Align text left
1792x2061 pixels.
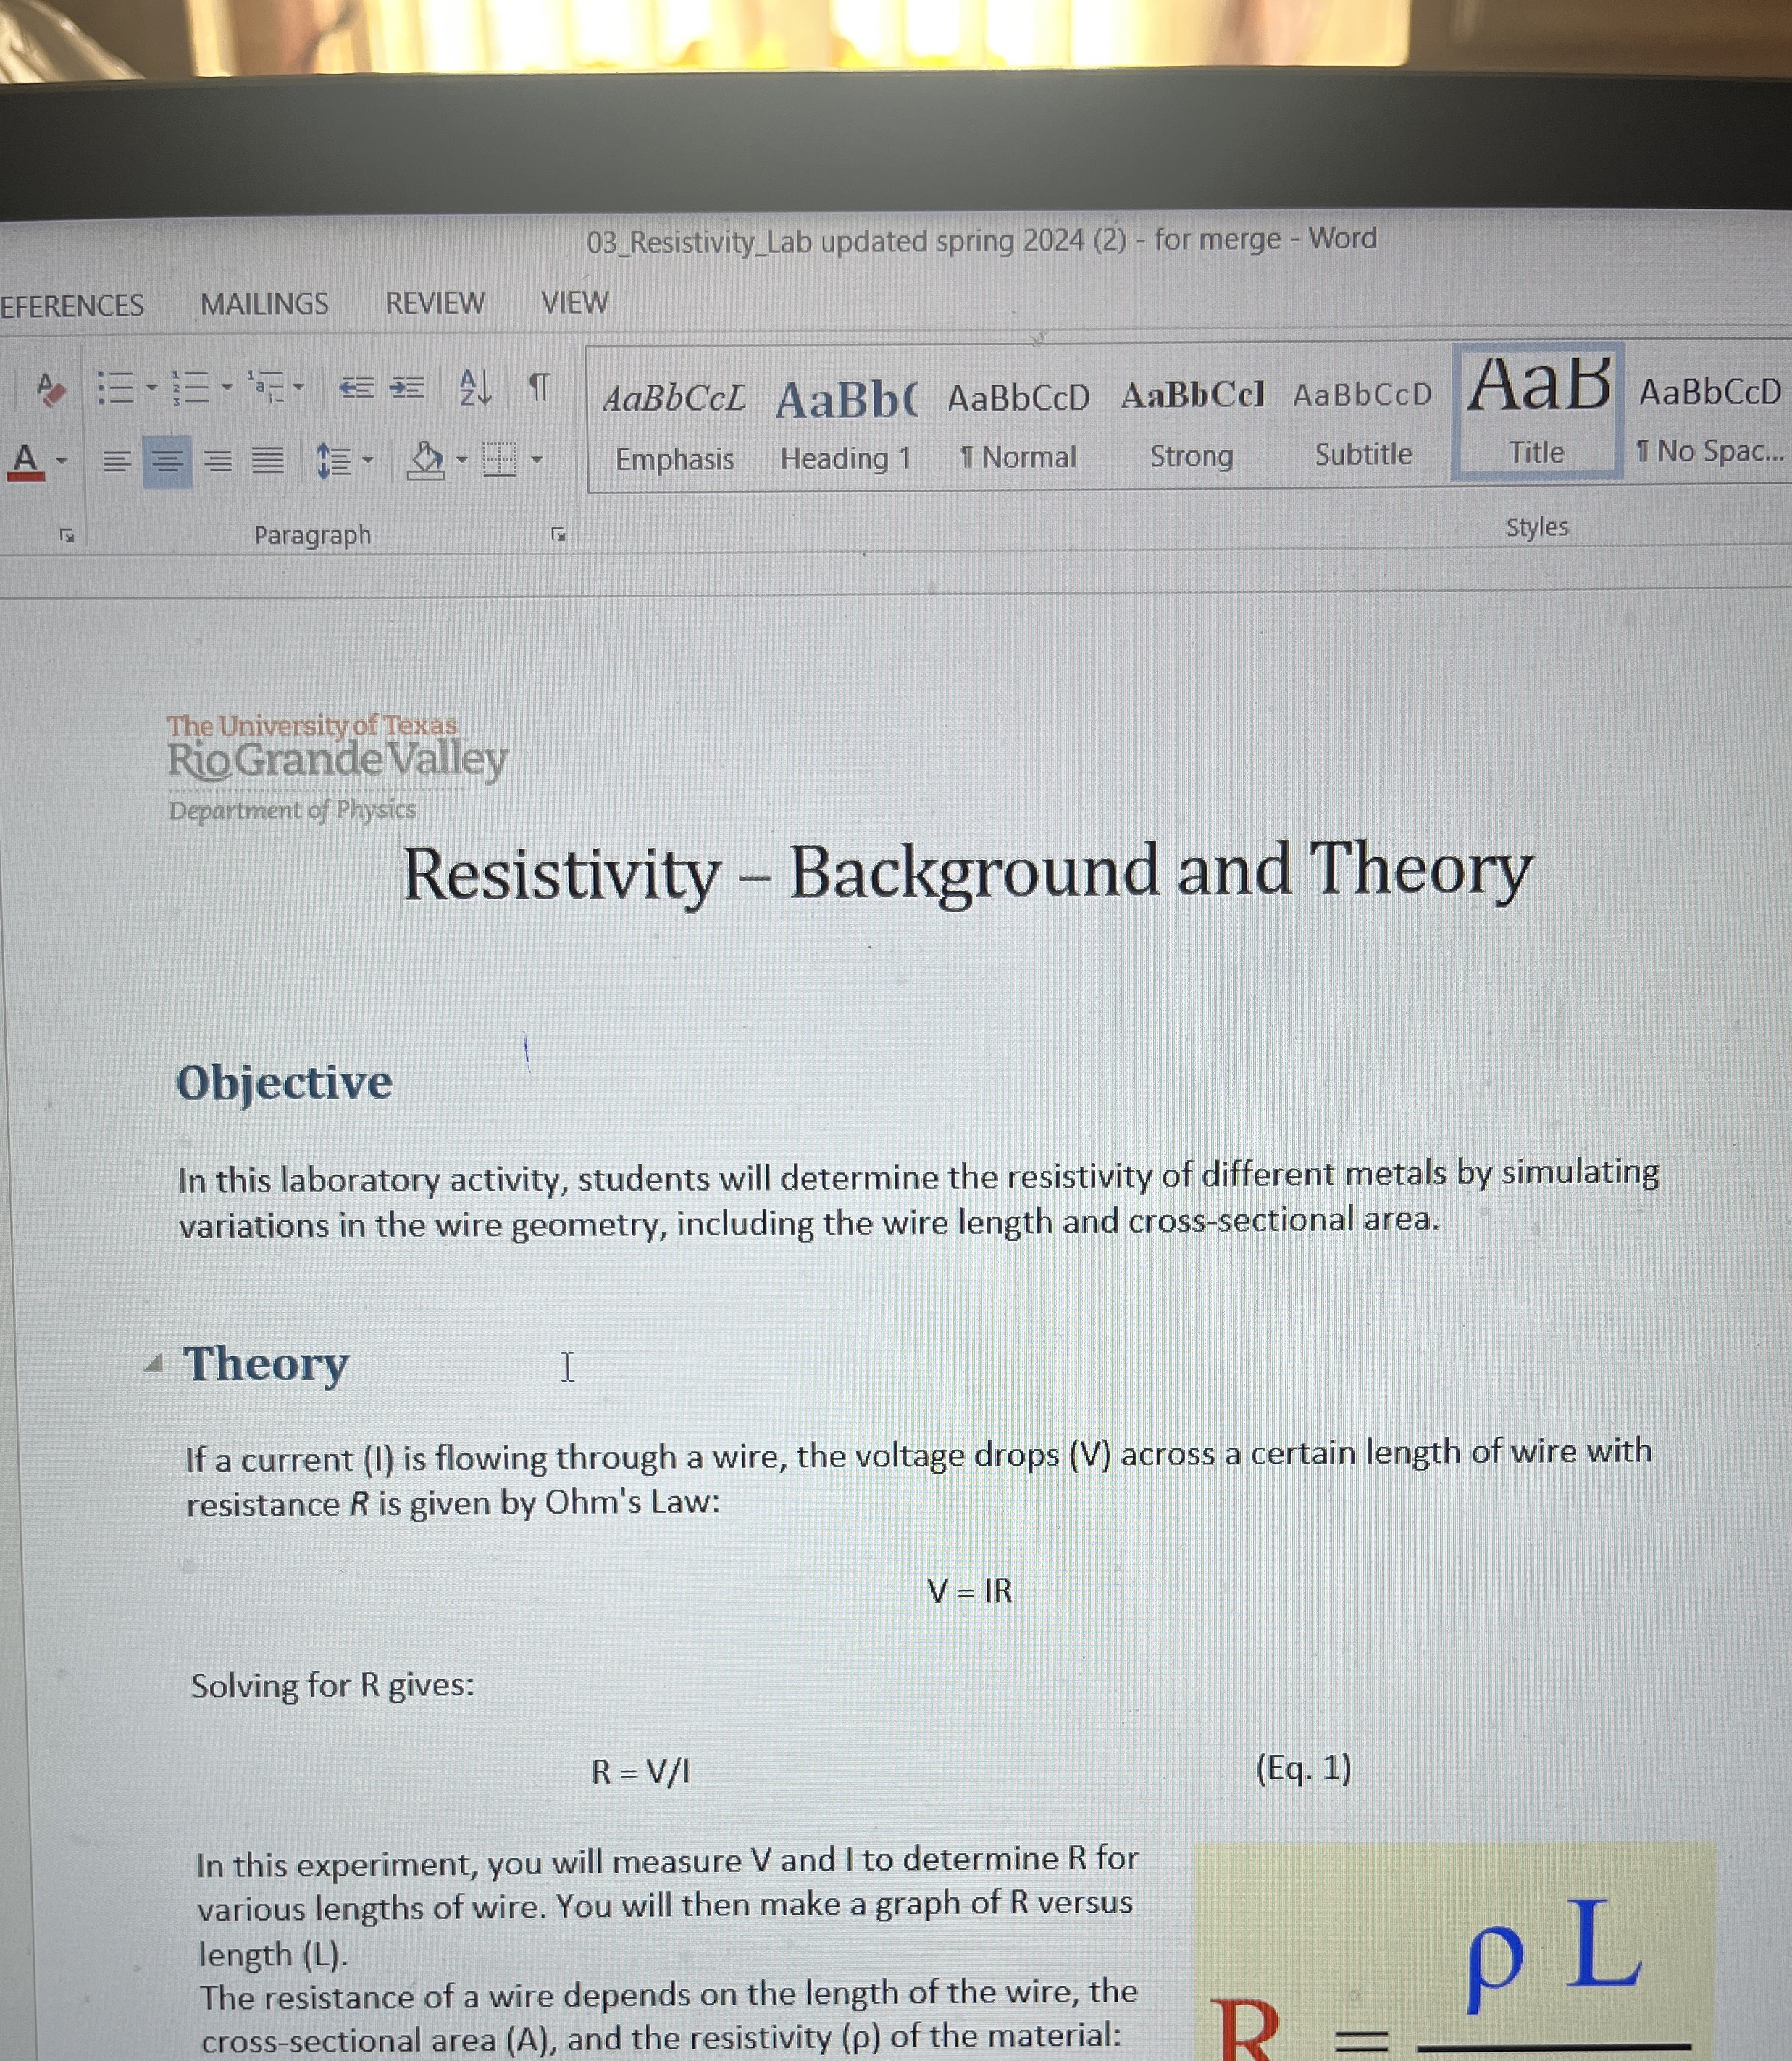point(116,462)
